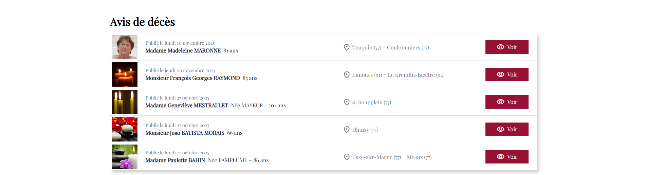Click Voir button for Madeleine MARONNE

tap(506, 47)
